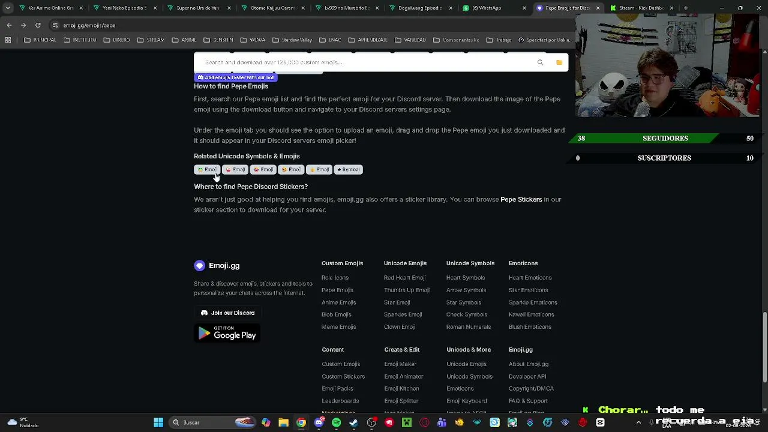Open the Emoji Kitchen footer link
The image size is (768, 432).
click(x=401, y=389)
